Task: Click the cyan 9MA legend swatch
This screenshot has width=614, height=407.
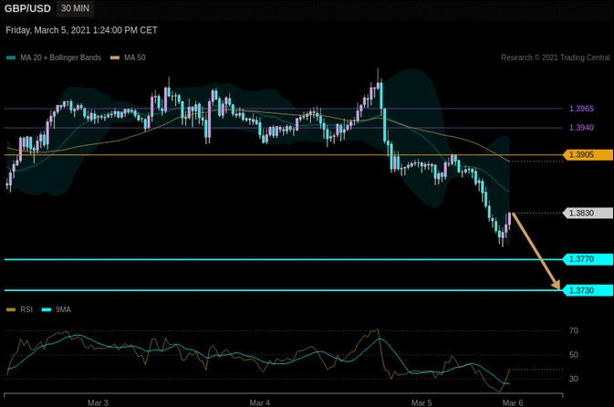Action: [47, 310]
